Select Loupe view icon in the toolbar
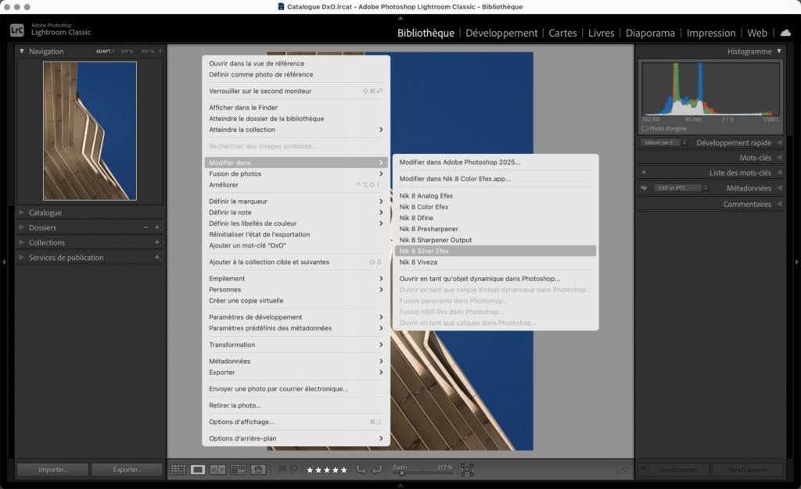The image size is (801, 489). pyautogui.click(x=198, y=469)
